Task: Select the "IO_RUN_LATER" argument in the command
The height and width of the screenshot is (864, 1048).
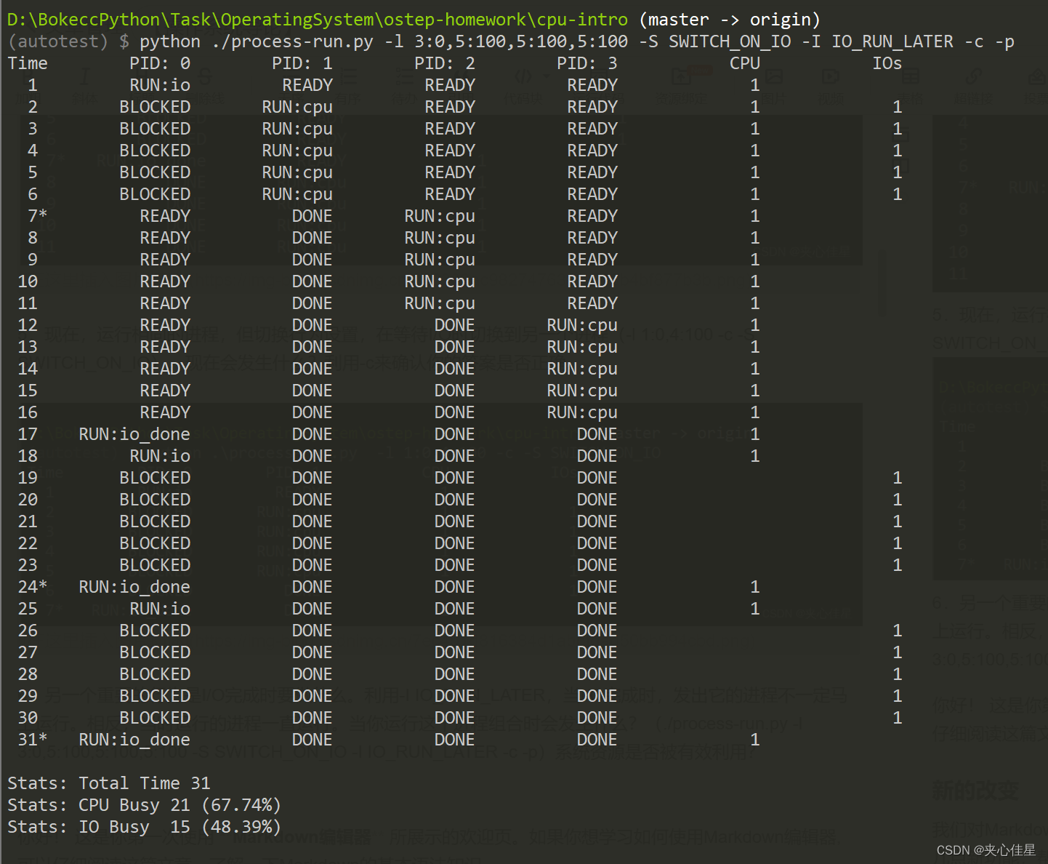Action: (x=892, y=41)
